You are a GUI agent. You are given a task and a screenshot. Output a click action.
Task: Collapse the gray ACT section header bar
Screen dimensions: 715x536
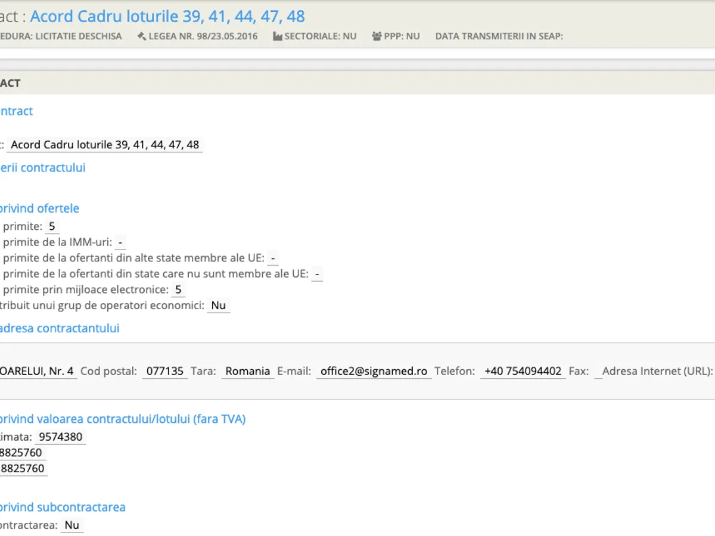[x=357, y=83]
